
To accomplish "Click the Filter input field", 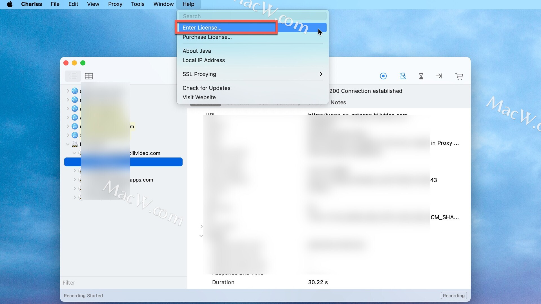I will (x=123, y=283).
